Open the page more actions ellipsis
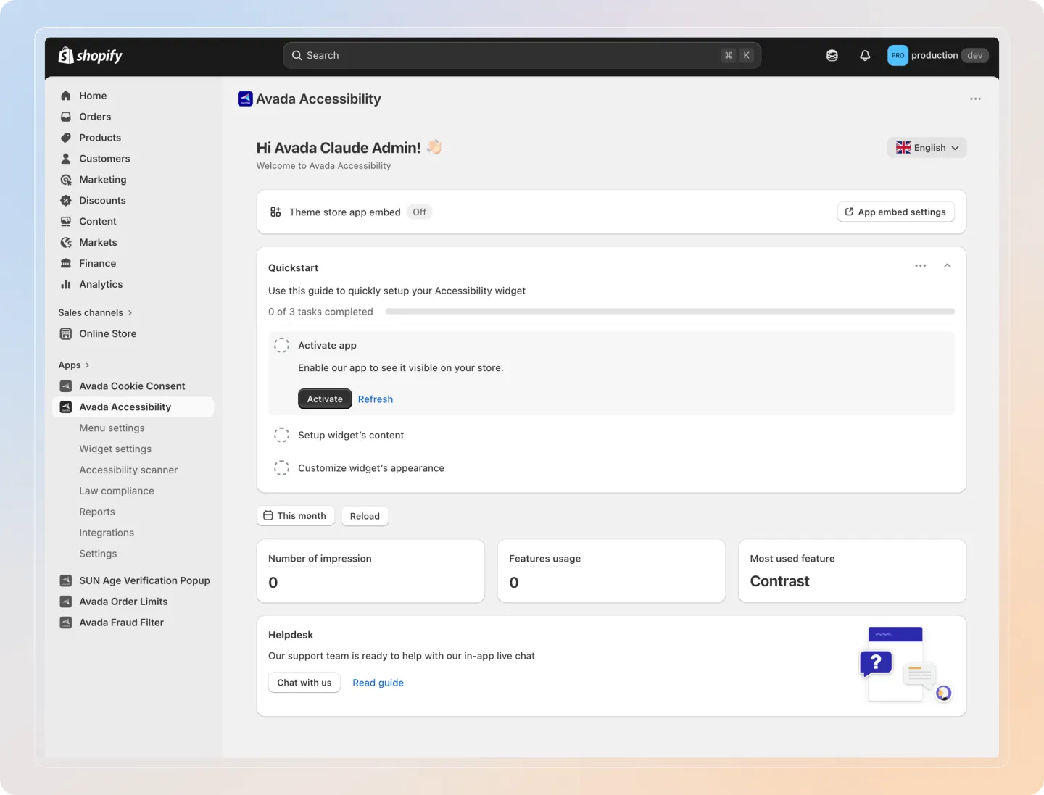This screenshot has height=795, width=1044. pyautogui.click(x=975, y=99)
